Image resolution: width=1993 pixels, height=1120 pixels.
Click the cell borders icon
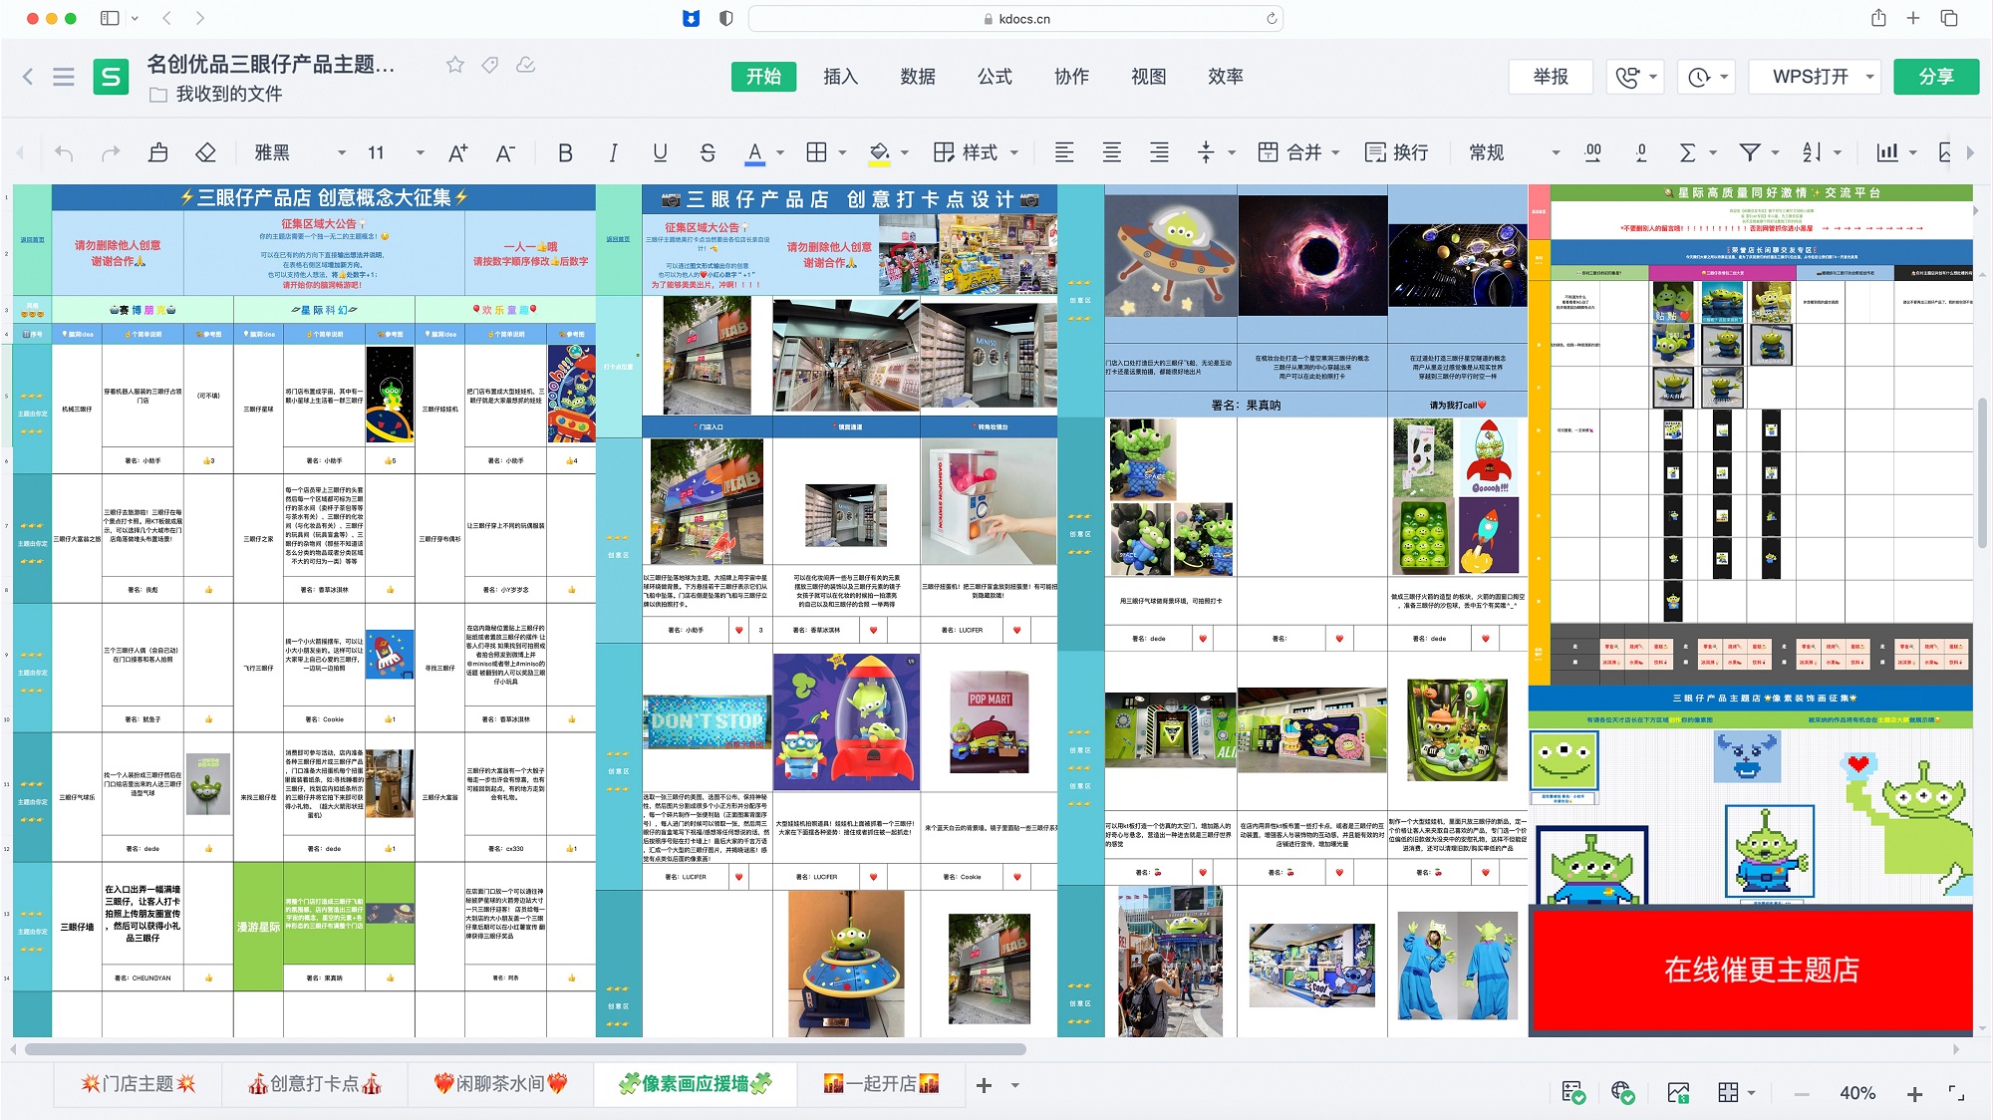(x=816, y=152)
